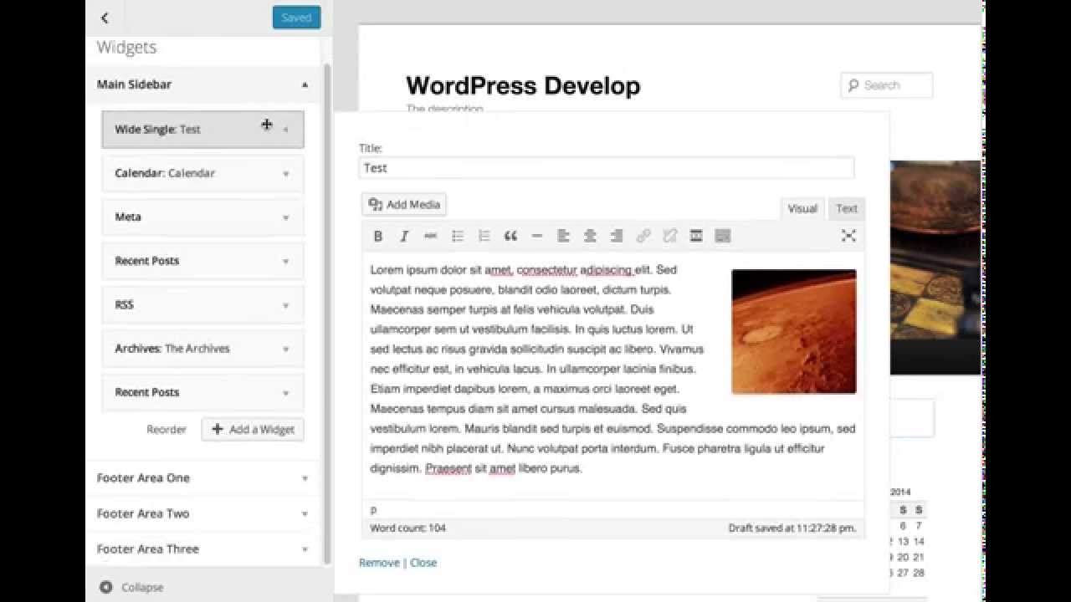Expand the Calendar widget
The image size is (1071, 602).
(202, 173)
